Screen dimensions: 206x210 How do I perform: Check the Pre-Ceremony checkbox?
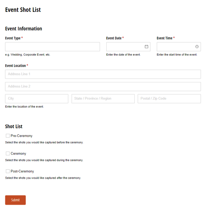tap(8, 136)
